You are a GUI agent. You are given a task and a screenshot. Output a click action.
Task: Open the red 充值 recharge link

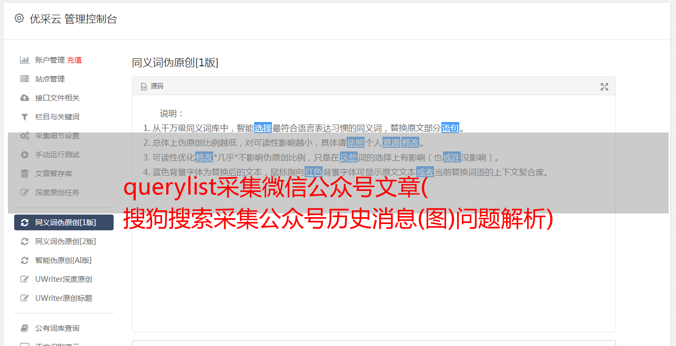[74, 60]
